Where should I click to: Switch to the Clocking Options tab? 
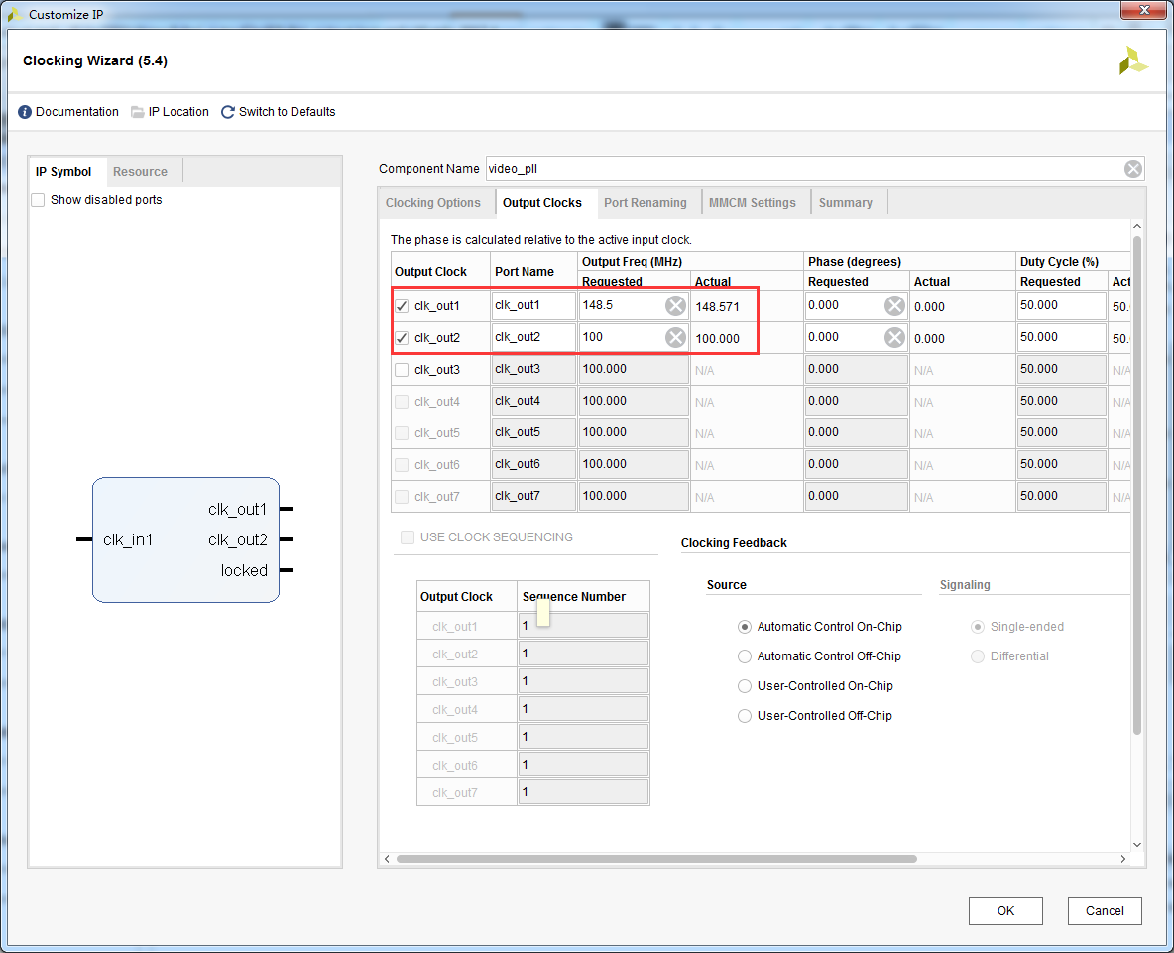click(x=432, y=203)
